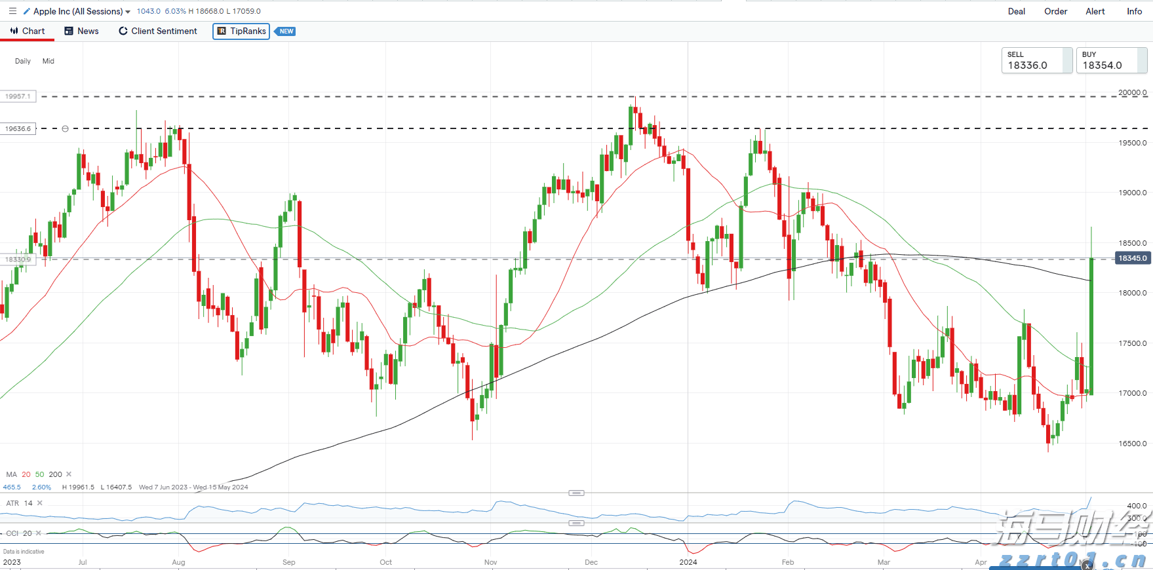Open the Alert menu
The image size is (1153, 570).
1095,11
